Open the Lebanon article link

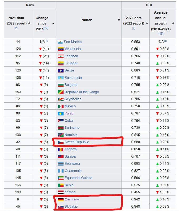71,56
